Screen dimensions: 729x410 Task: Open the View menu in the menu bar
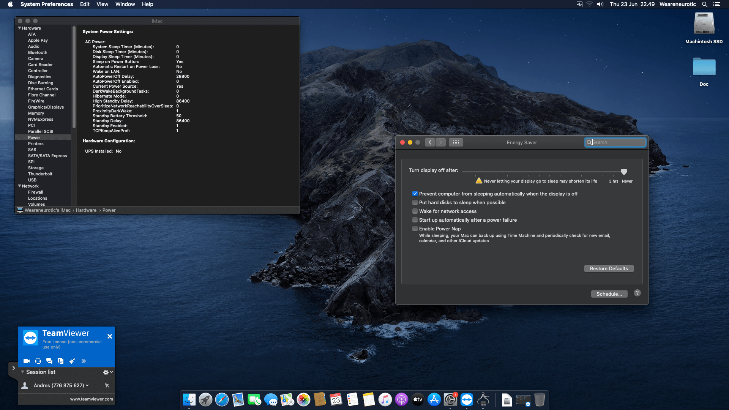(102, 4)
